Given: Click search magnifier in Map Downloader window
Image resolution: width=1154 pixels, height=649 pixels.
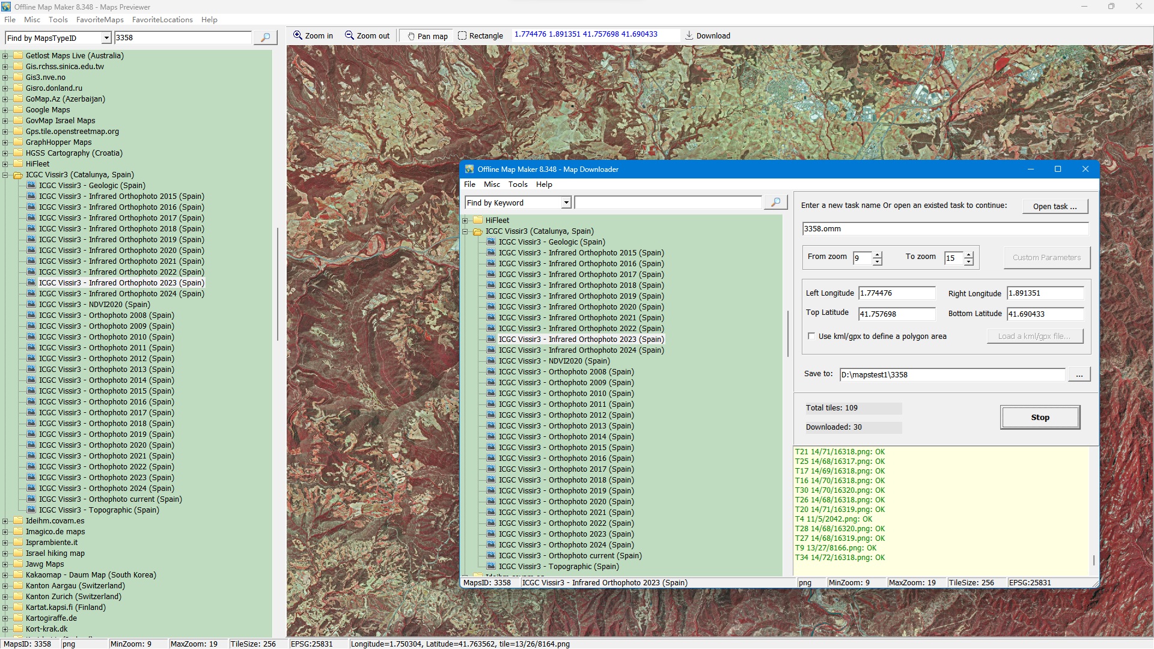Looking at the screenshot, I should click(x=775, y=203).
